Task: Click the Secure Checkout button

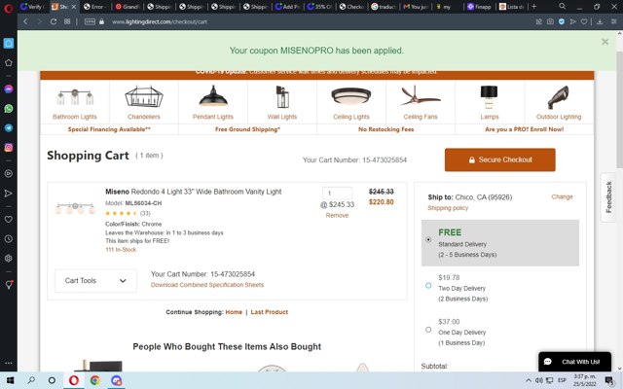Action: (x=499, y=159)
